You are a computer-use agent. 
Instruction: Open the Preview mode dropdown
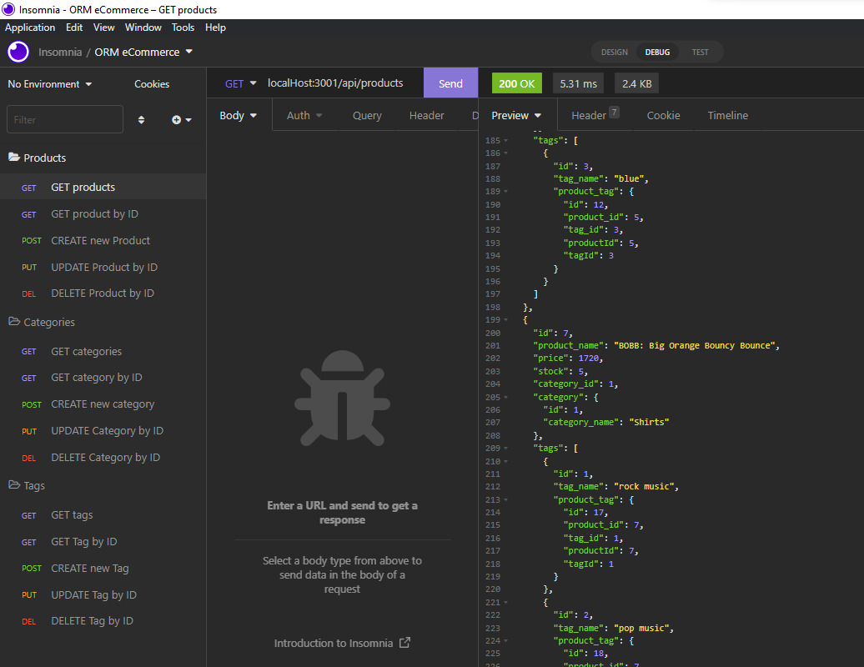516,115
